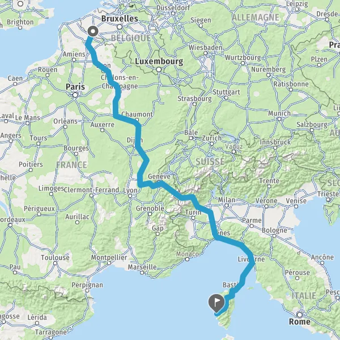
Task: Select the Genève map label
Action: click(x=159, y=176)
